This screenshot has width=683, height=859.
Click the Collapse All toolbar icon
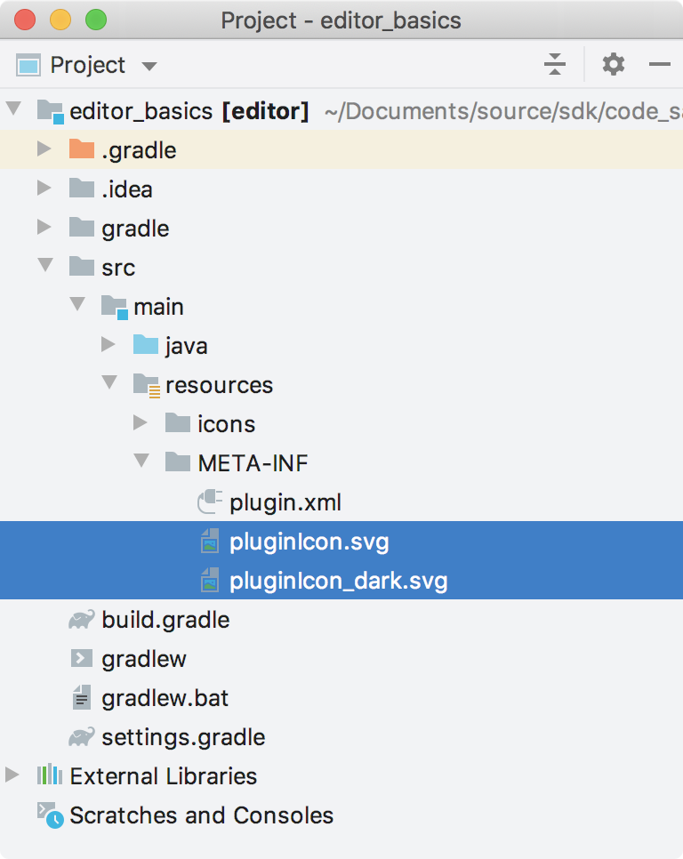point(556,64)
